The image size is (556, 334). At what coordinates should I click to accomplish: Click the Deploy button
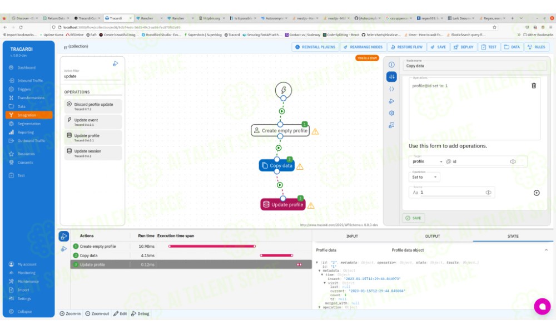click(464, 47)
